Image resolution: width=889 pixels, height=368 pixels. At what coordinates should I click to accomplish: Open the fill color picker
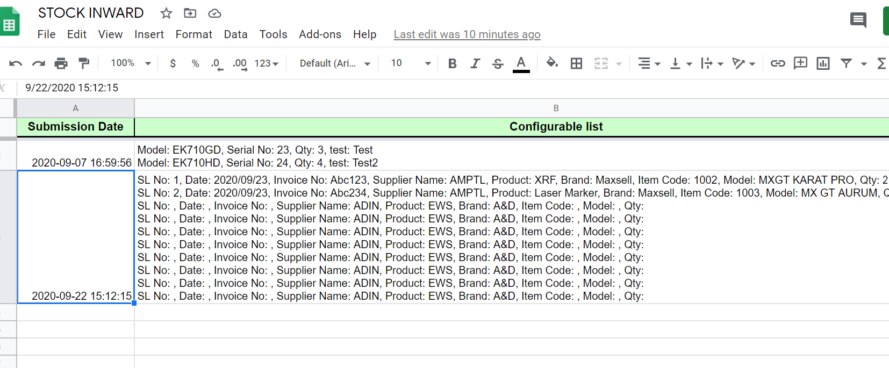click(552, 63)
